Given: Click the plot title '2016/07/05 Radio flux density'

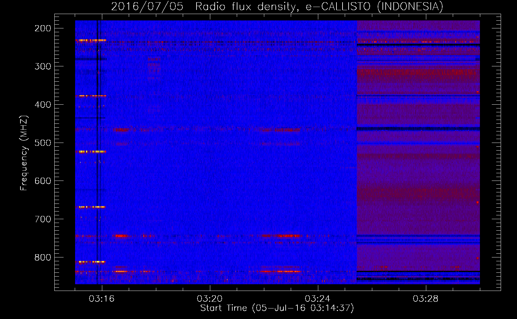Looking at the screenshot, I should pyautogui.click(x=277, y=6).
